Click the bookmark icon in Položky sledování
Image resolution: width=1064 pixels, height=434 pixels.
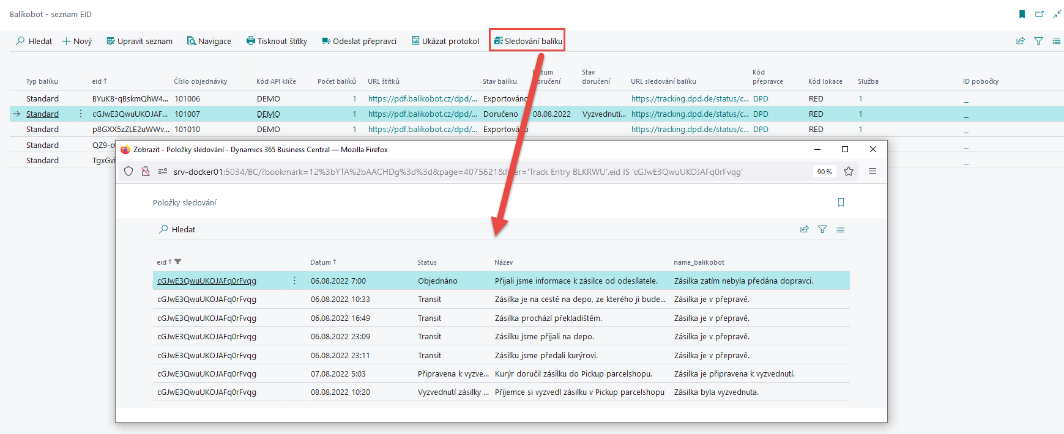(x=841, y=202)
